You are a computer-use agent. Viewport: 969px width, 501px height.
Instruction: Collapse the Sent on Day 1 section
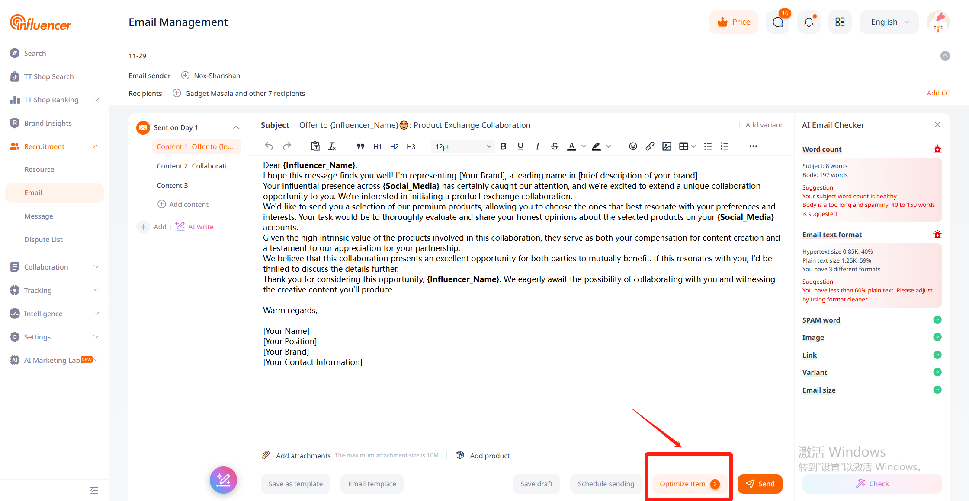[x=236, y=127]
